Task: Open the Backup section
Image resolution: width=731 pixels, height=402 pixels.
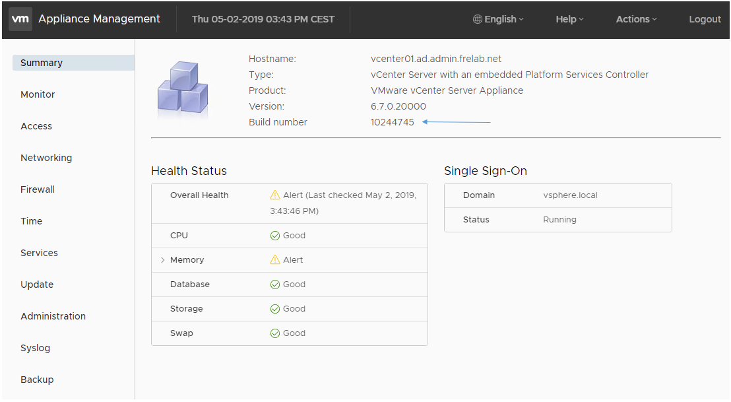Action: coord(37,379)
